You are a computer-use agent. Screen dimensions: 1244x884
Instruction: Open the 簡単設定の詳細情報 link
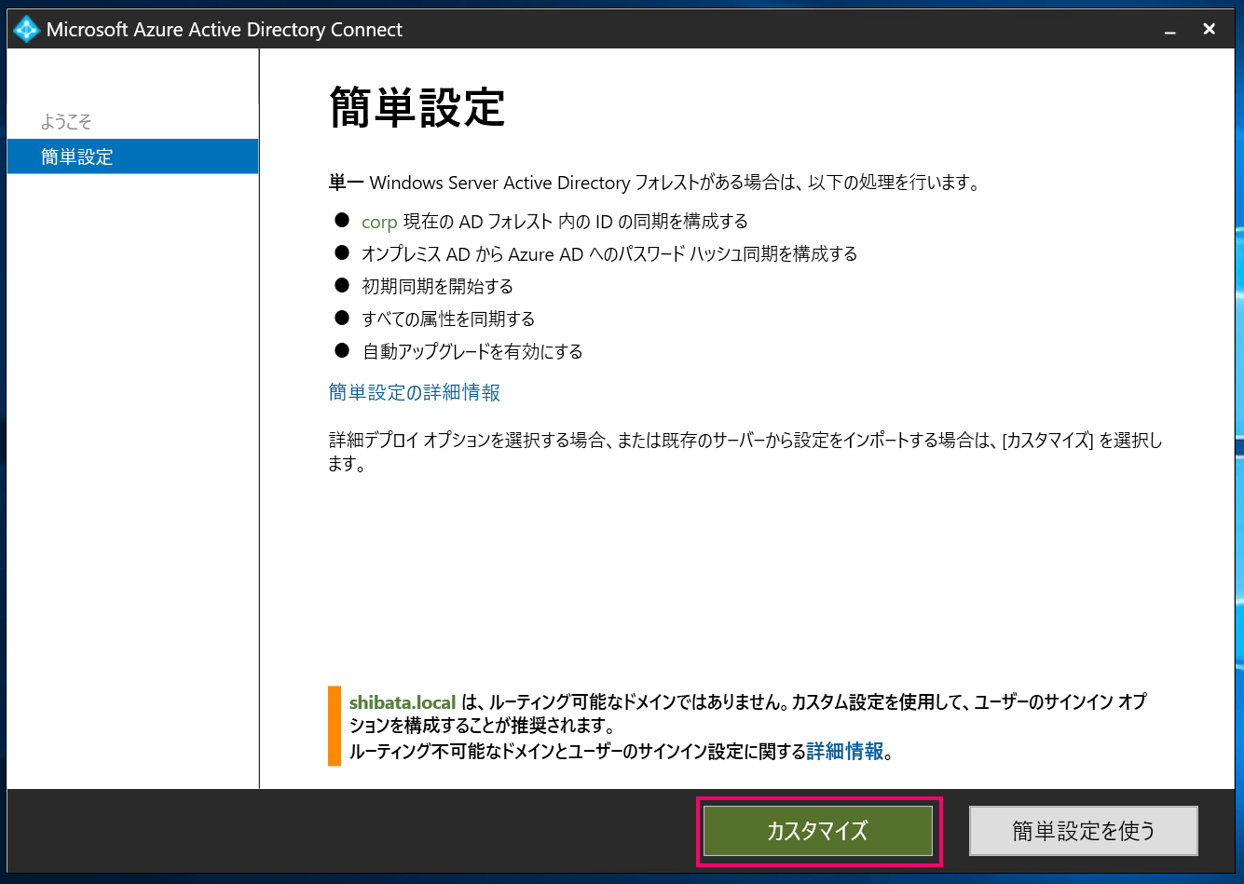tap(415, 392)
